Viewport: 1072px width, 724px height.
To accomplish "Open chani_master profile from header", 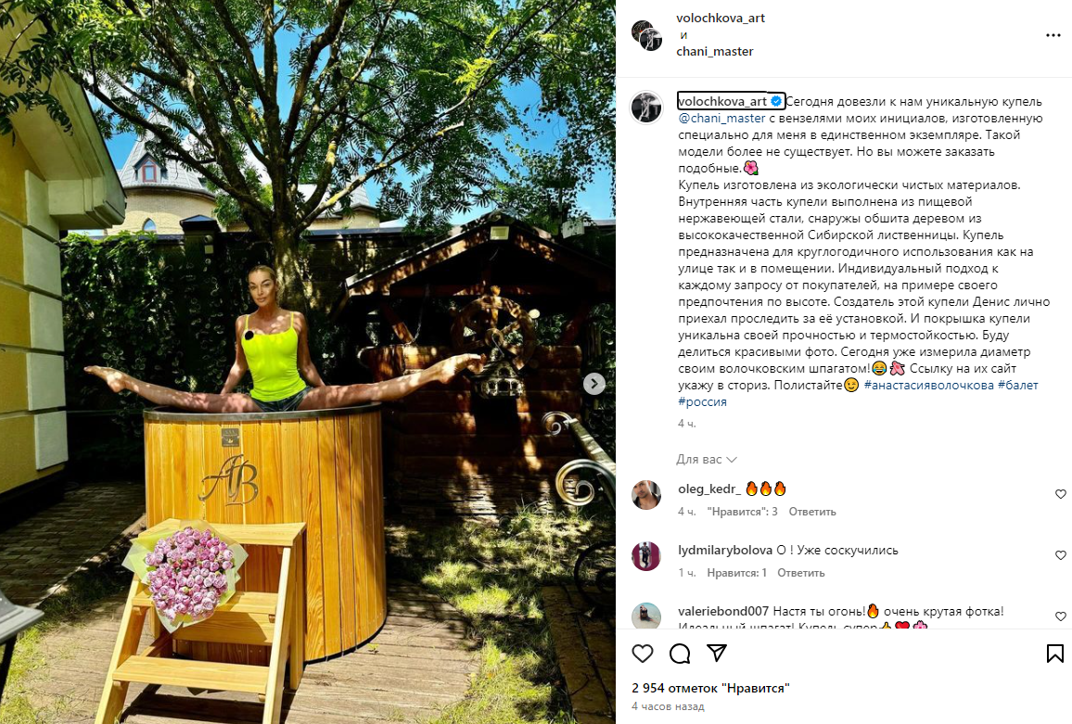I will [x=714, y=51].
